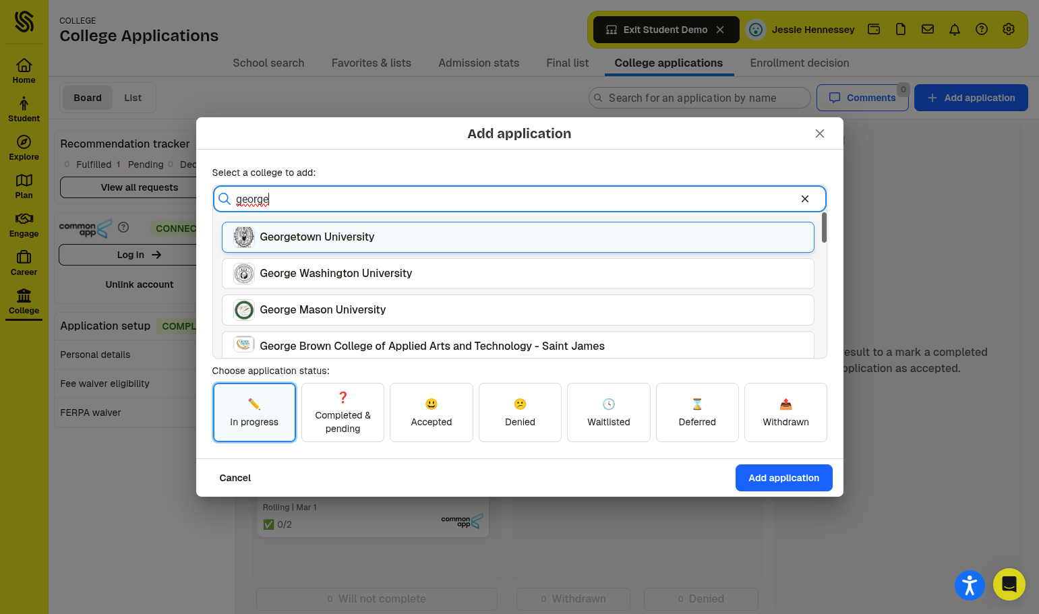
Task: Click the college results list scrollbar
Action: (x=824, y=228)
